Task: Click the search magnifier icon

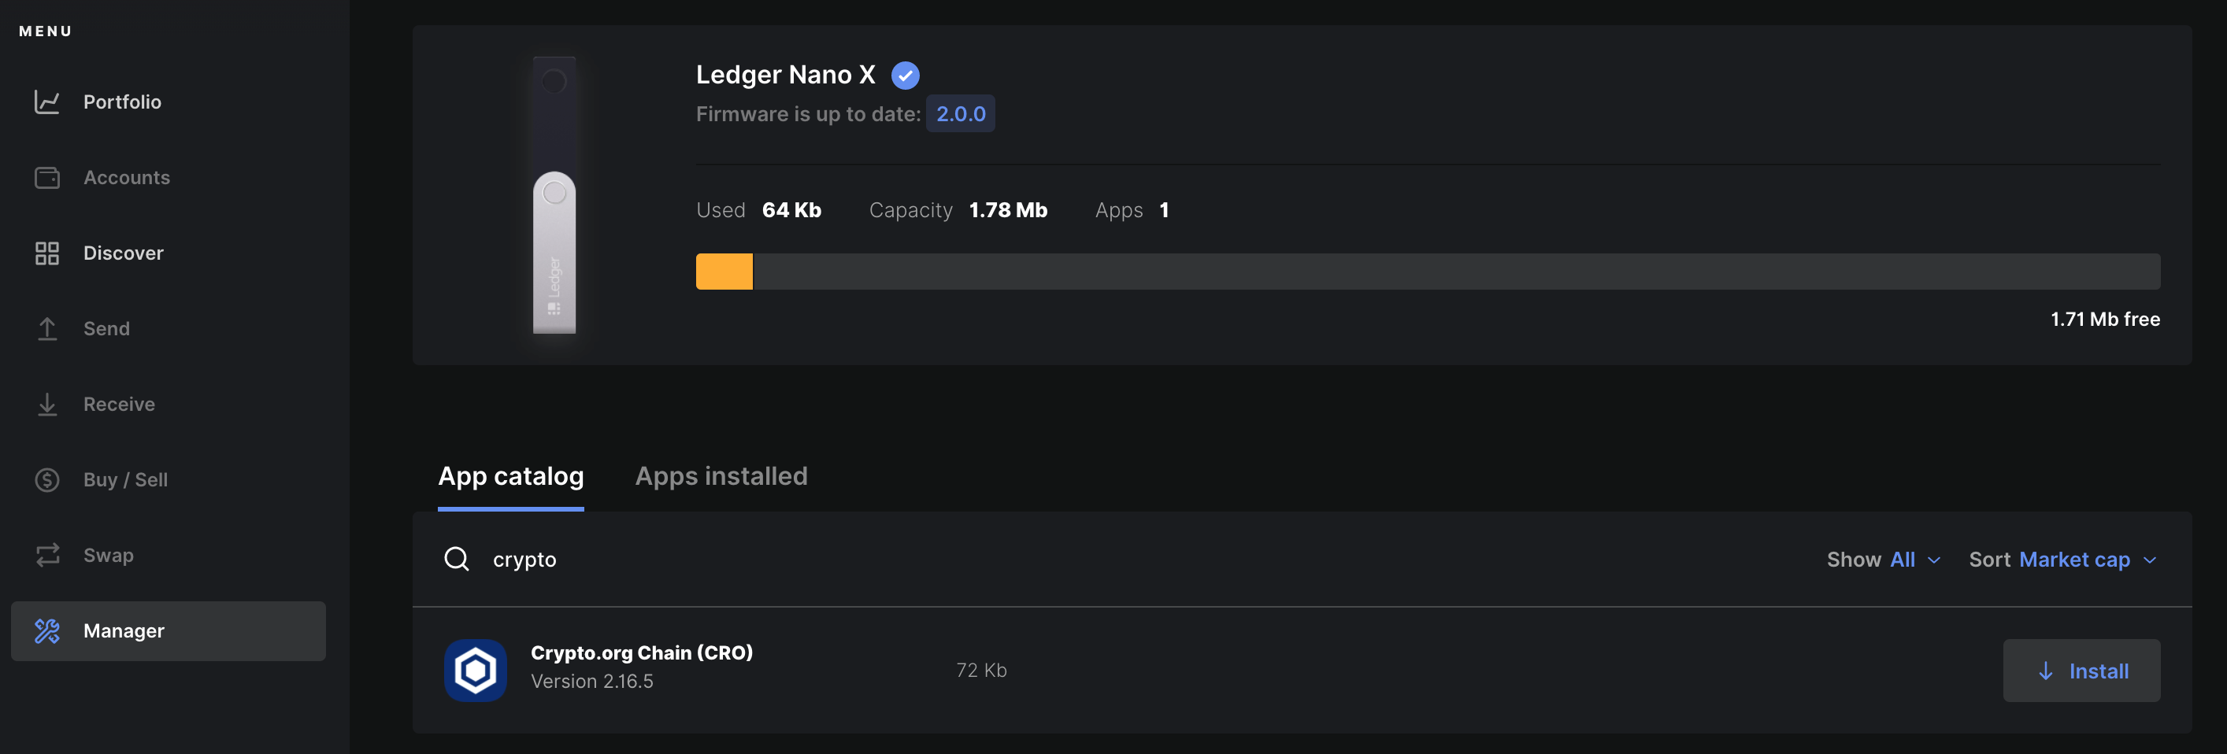Action: (x=457, y=559)
